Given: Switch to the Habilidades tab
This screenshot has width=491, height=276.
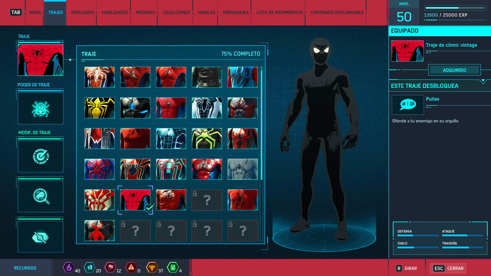Looking at the screenshot, I should click(x=115, y=13).
